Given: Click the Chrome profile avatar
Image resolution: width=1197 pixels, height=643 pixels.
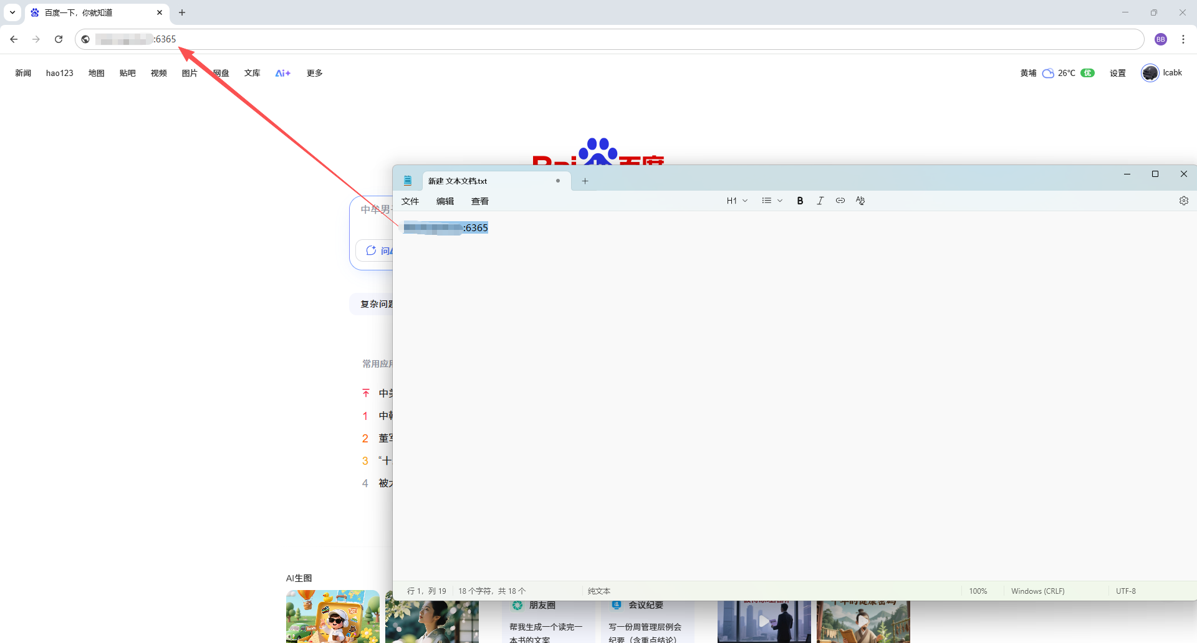Looking at the screenshot, I should (x=1160, y=39).
